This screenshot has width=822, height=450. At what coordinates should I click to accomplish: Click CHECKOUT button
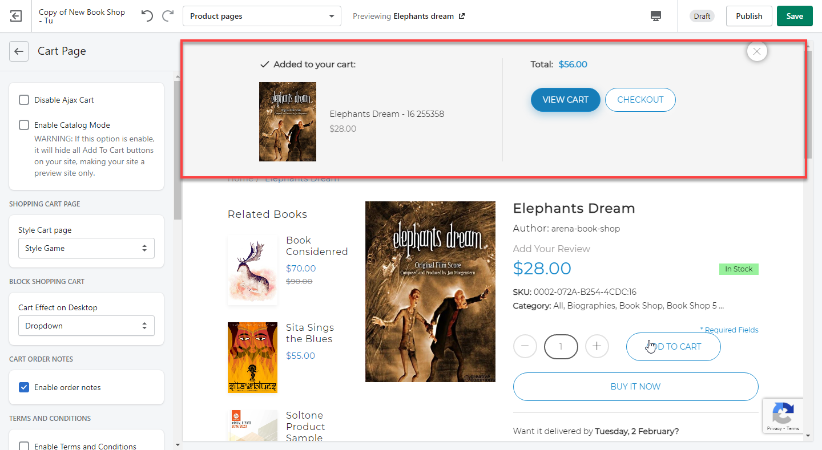click(640, 100)
